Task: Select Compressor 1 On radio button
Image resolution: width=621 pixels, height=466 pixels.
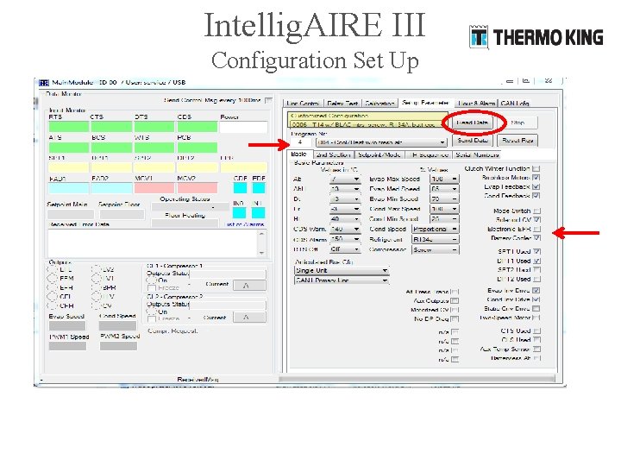Action: (151, 280)
